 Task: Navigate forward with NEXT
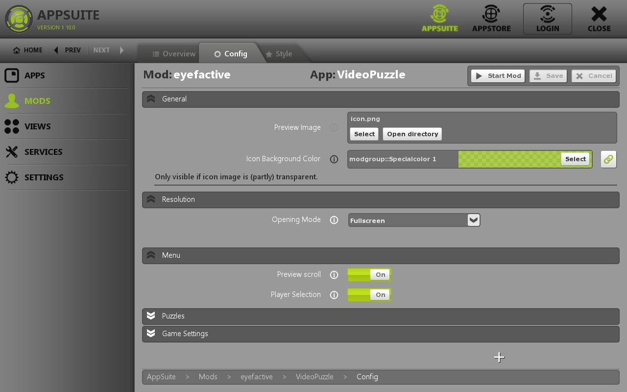[108, 50]
